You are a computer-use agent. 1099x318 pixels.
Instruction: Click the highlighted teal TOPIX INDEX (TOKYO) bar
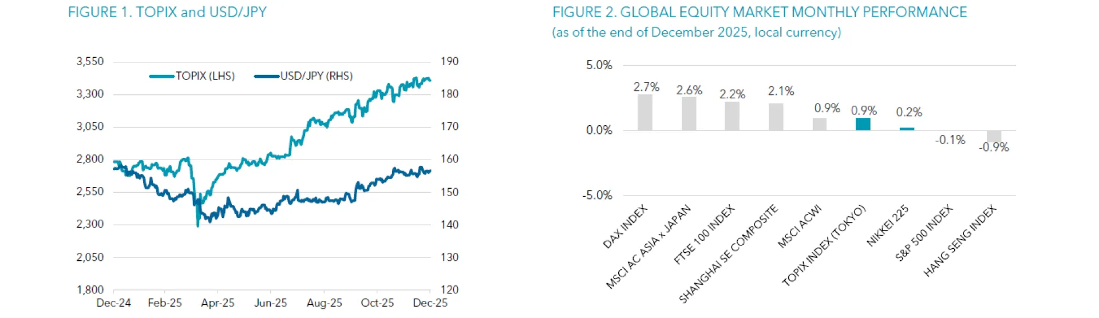863,124
